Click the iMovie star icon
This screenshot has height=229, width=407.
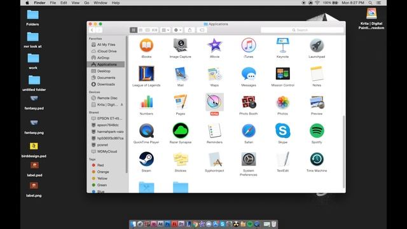(214, 45)
